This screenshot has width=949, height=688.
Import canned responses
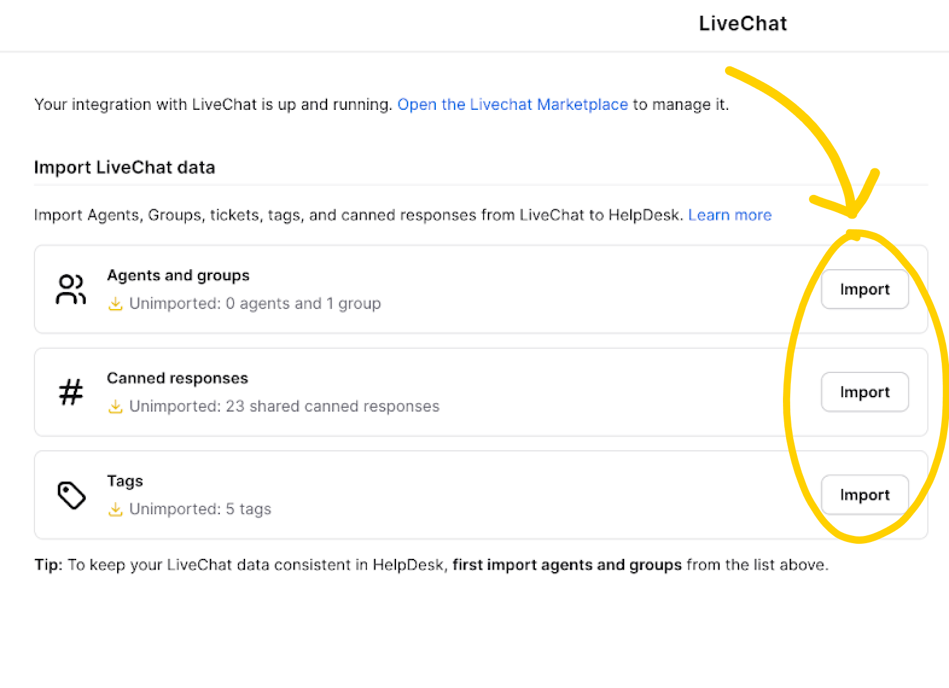point(864,392)
